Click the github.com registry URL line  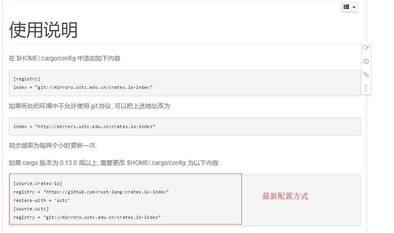coord(91,191)
